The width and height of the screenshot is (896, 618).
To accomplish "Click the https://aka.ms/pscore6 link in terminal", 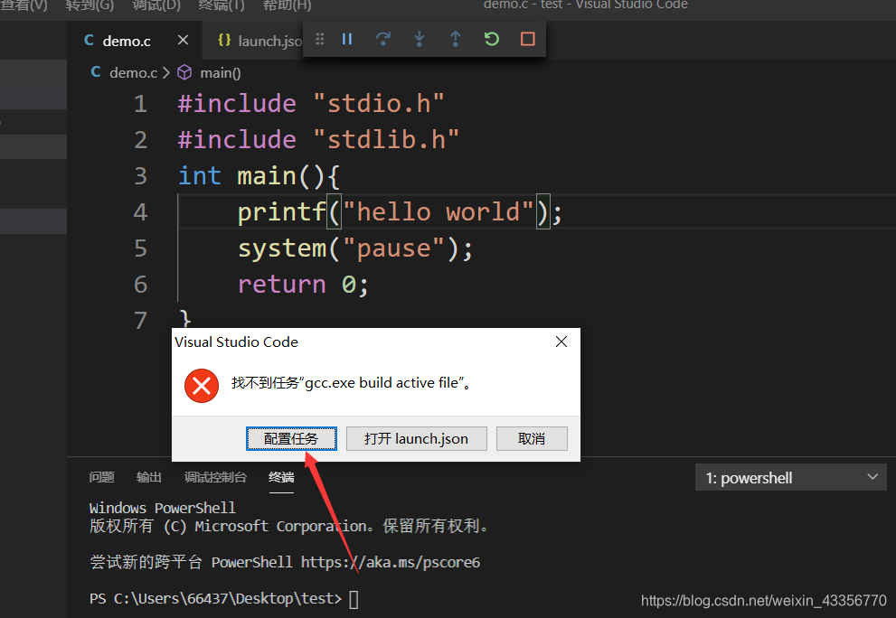I will point(391,563).
